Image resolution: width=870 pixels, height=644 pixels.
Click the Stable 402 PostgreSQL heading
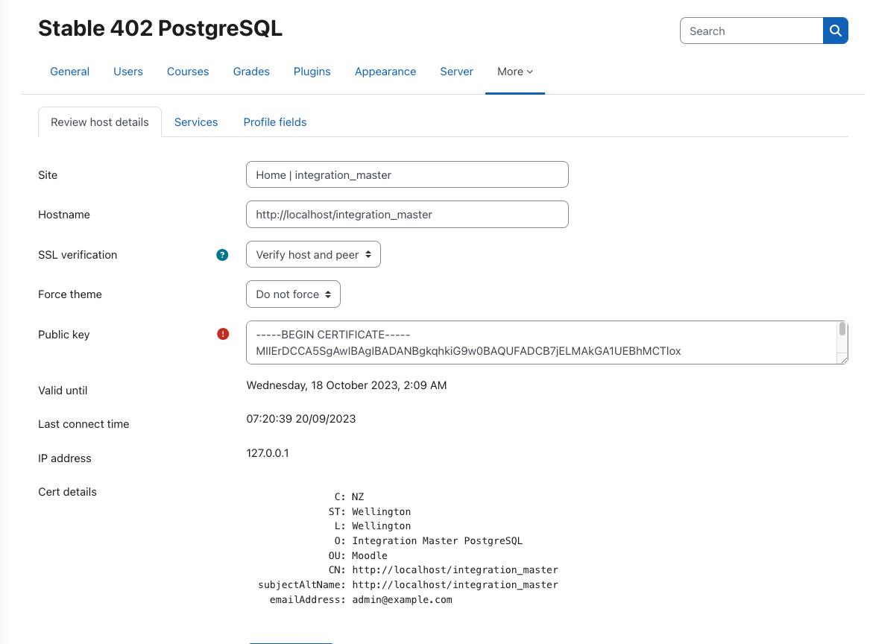(x=160, y=28)
